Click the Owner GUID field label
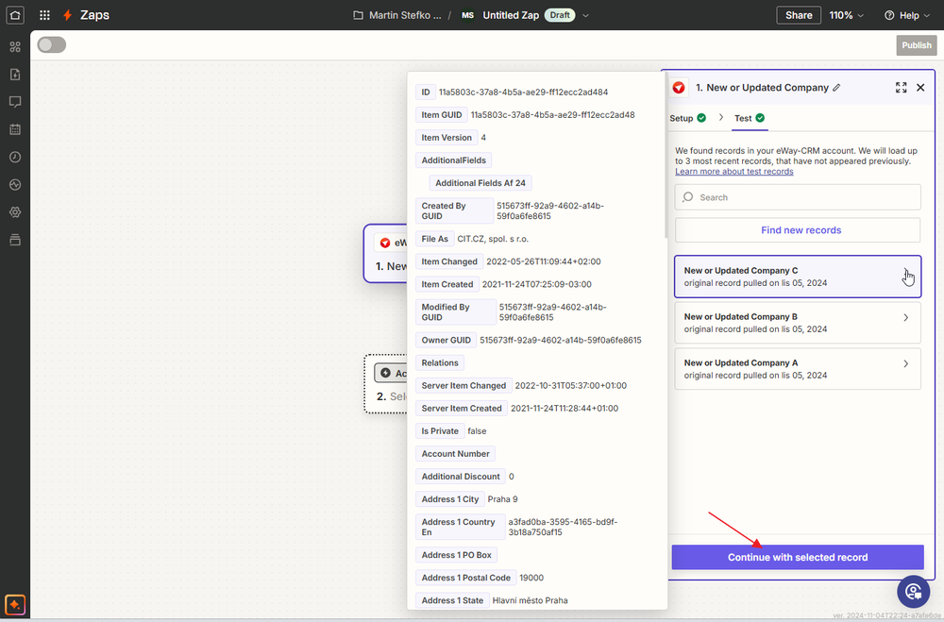Image resolution: width=944 pixels, height=622 pixels. [447, 340]
